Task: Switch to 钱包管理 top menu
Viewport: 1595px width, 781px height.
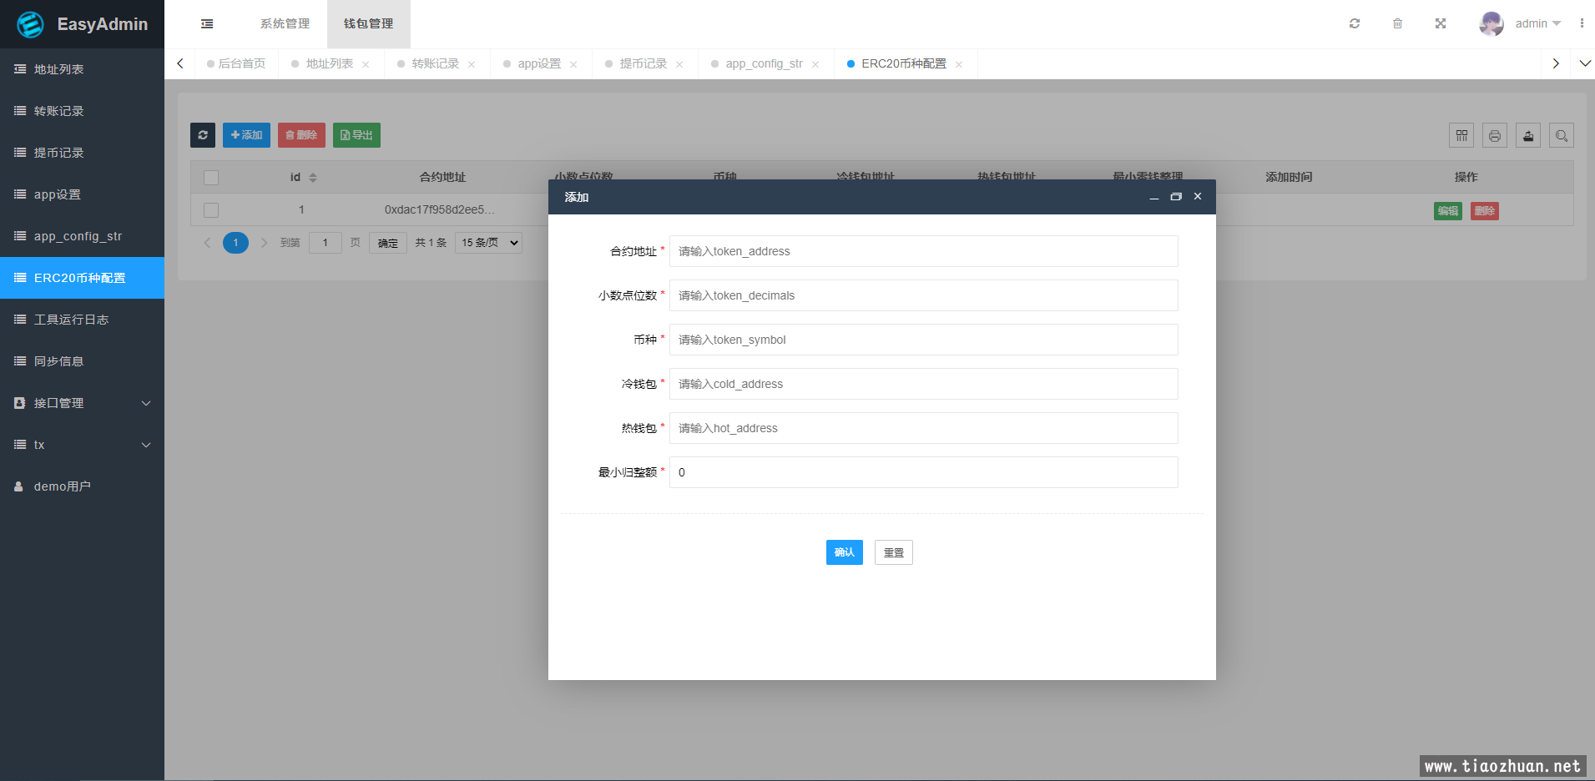Action: (368, 23)
